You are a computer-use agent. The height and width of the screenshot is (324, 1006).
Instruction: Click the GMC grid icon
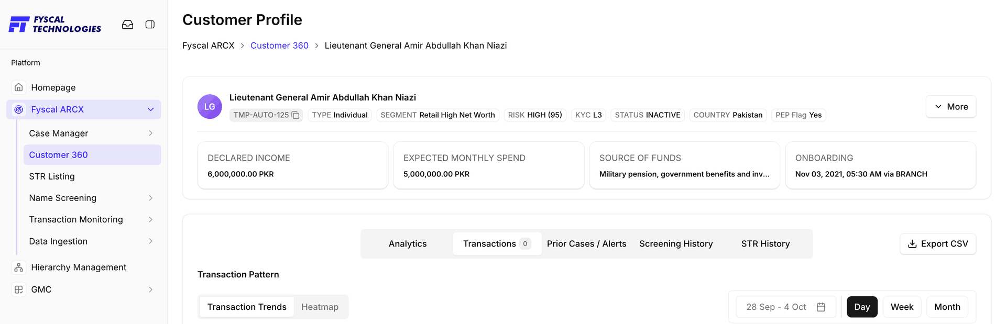[19, 289]
